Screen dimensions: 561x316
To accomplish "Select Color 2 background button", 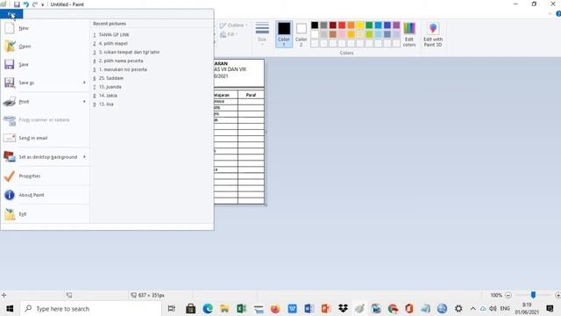I will (302, 34).
